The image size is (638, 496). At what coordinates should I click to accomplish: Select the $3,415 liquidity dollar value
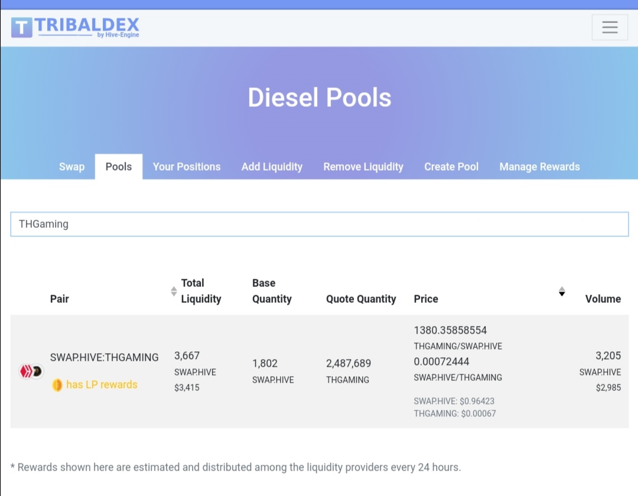pos(187,387)
